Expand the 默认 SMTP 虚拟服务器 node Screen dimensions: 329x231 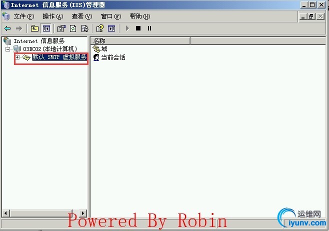17,57
